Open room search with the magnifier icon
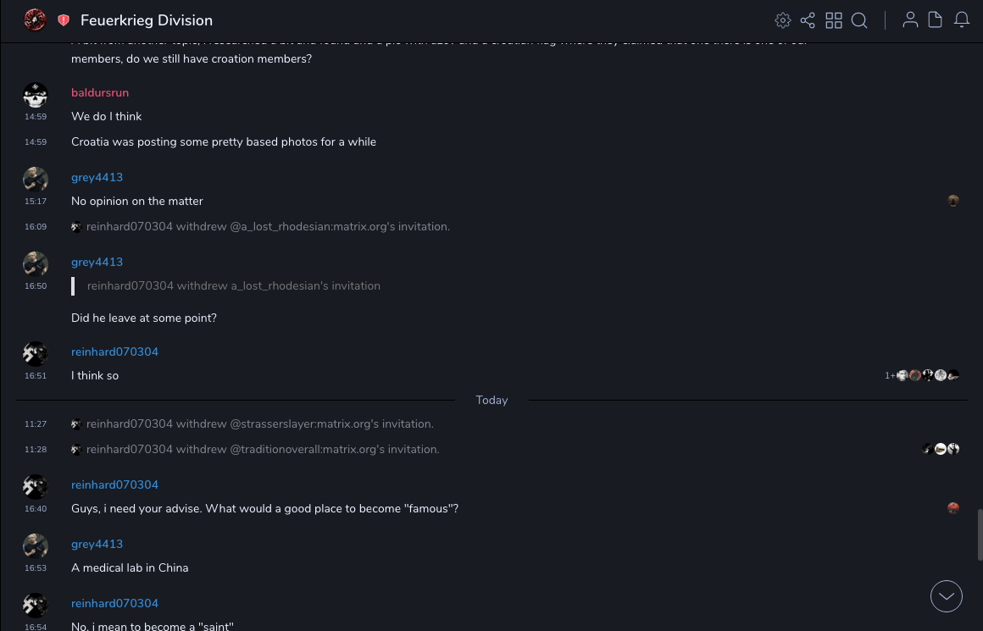The height and width of the screenshot is (631, 983). tap(859, 20)
